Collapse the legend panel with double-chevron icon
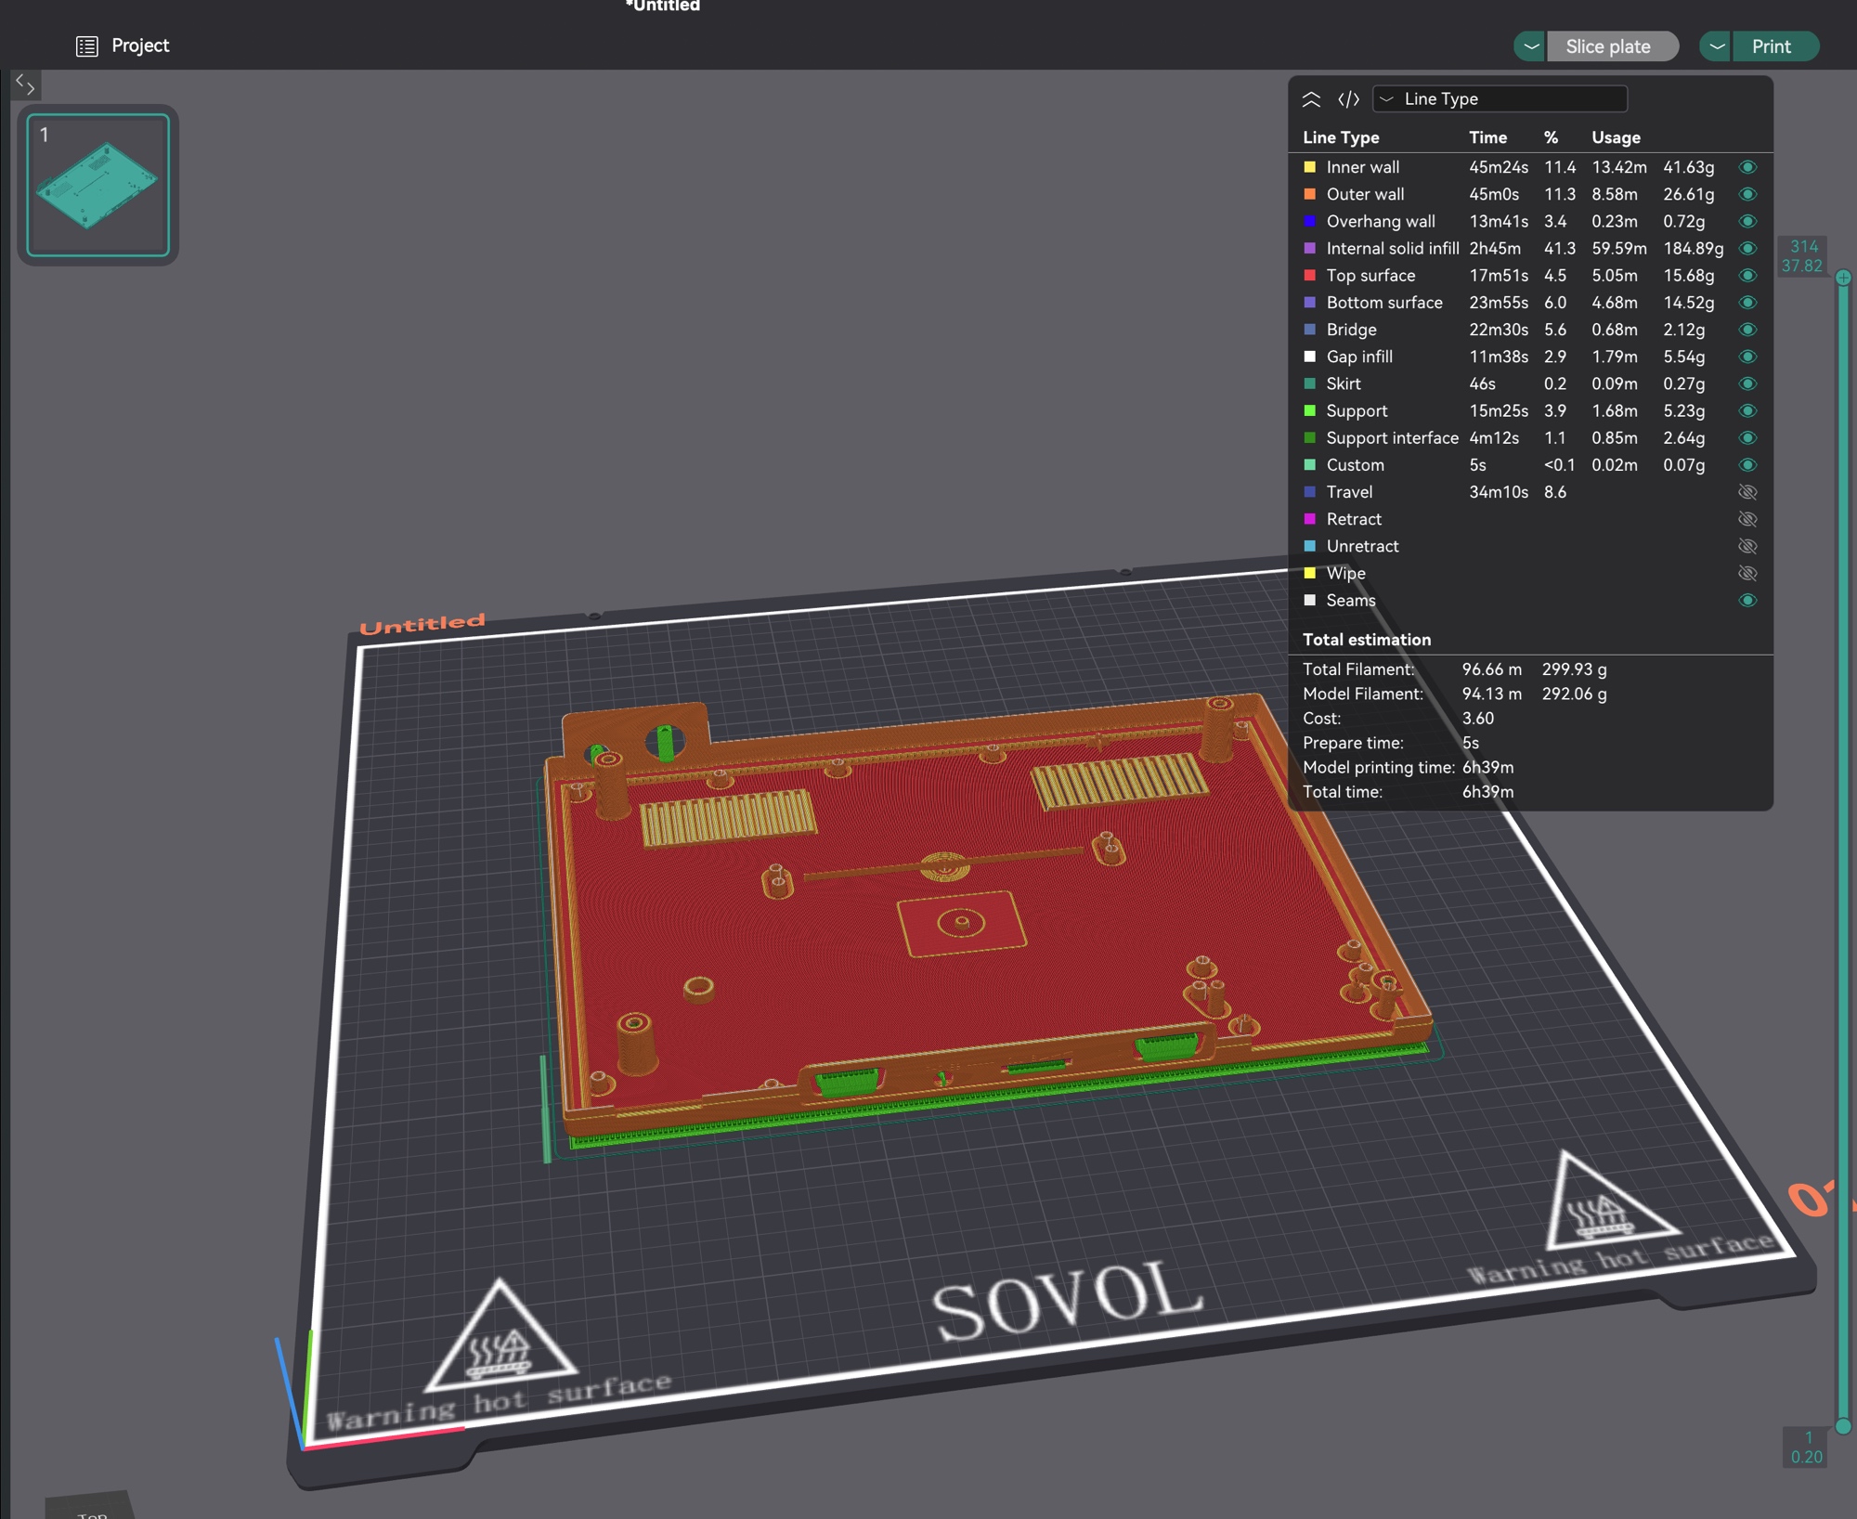The width and height of the screenshot is (1857, 1519). pos(1311,98)
